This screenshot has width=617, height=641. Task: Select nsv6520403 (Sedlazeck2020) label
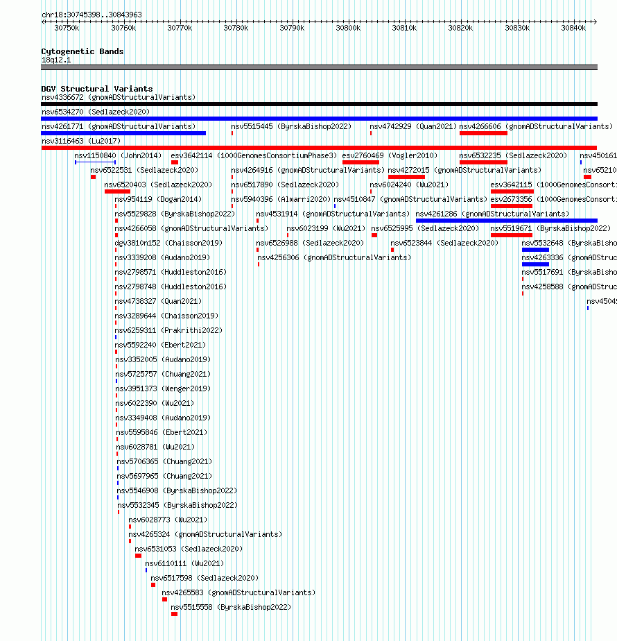(158, 185)
